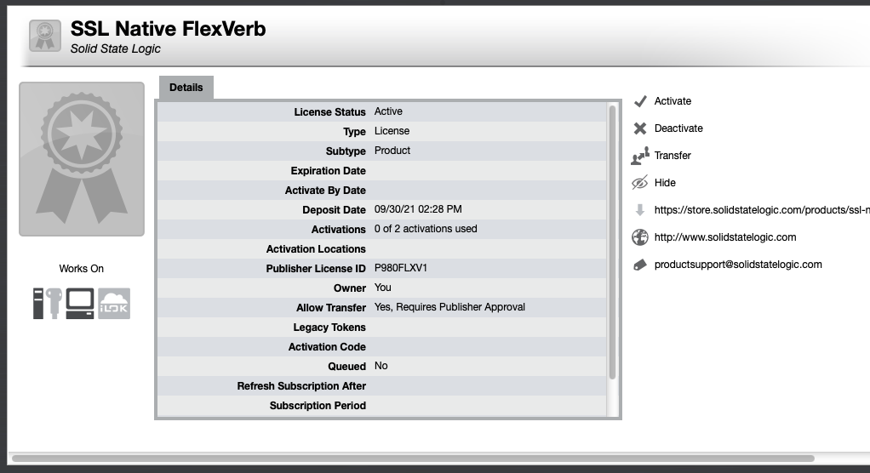The width and height of the screenshot is (870, 473).
Task: Click the Expiration Date row label
Action: (x=328, y=171)
